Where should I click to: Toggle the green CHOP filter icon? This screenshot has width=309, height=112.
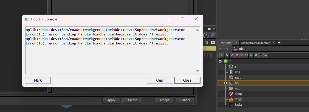[246, 55]
